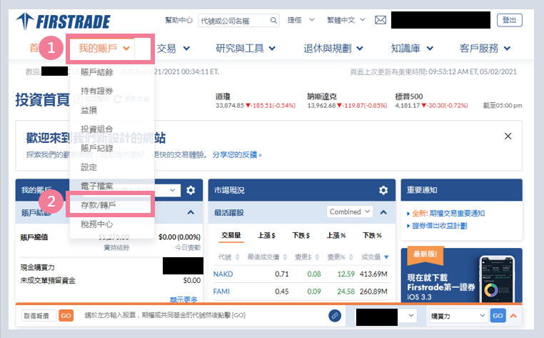Click the Firstrade logo
Image resolution: width=544 pixels, height=338 pixels.
click(x=63, y=21)
